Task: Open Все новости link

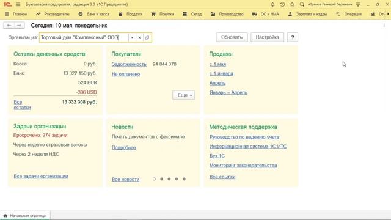Action: (x=125, y=179)
